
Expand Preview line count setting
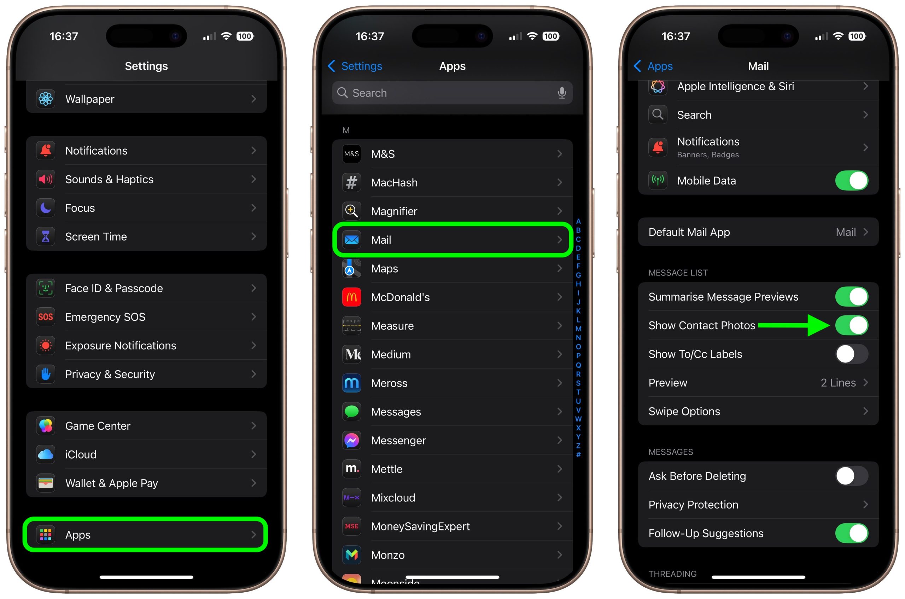tap(755, 382)
